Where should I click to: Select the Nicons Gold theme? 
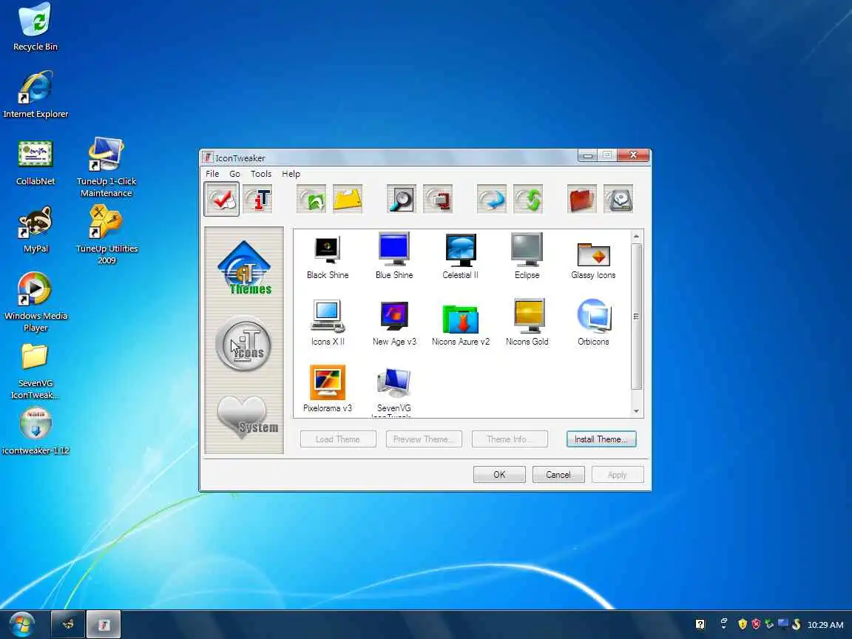pyautogui.click(x=527, y=323)
